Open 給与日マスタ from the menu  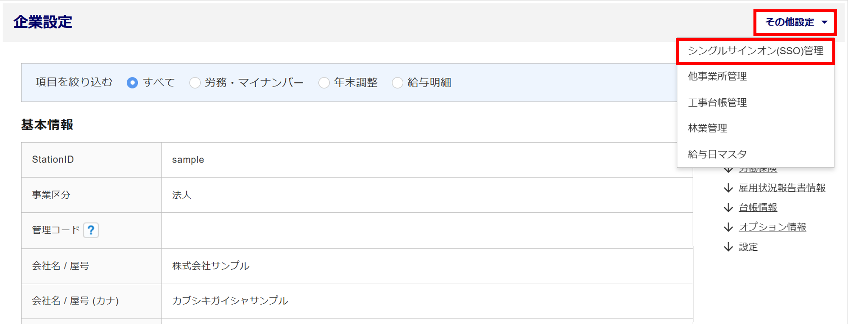coord(717,154)
